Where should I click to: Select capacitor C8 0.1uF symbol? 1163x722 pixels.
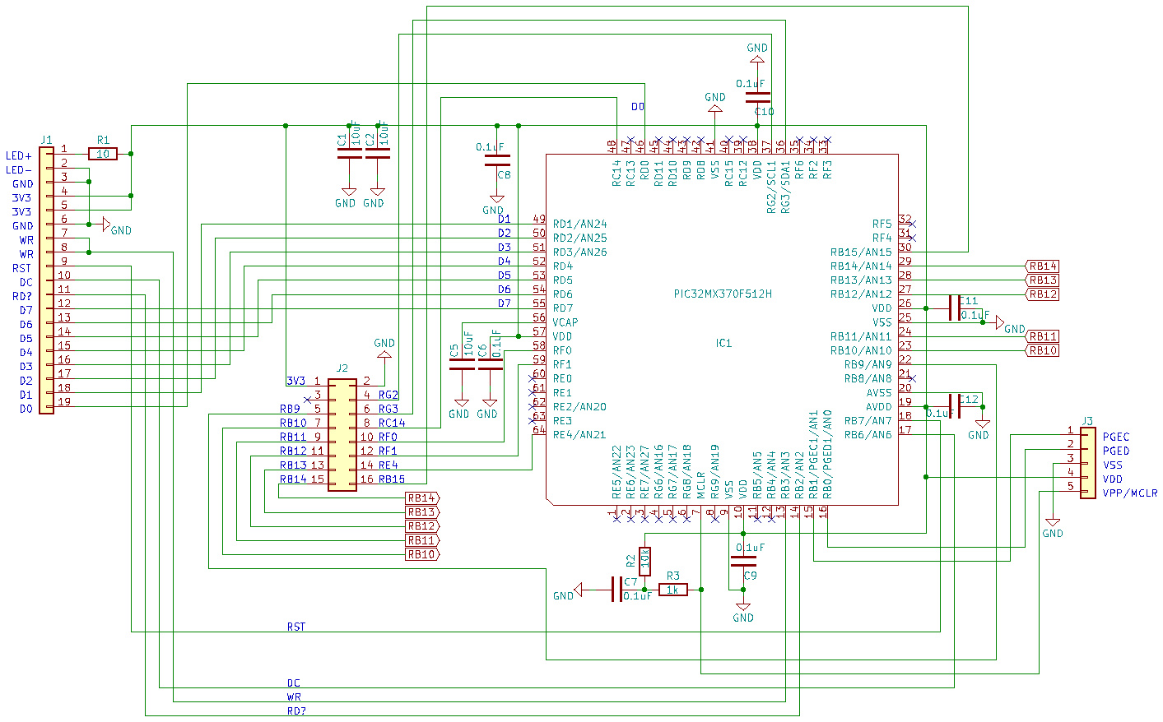click(x=497, y=160)
